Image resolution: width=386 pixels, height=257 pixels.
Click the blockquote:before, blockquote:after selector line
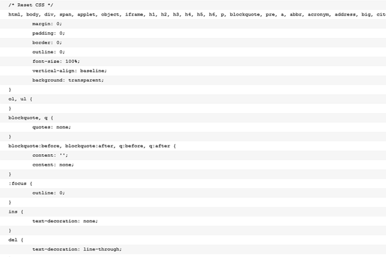(x=92, y=146)
